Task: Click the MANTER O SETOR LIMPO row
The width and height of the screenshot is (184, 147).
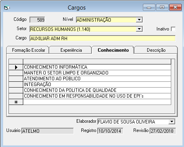Action: [97, 73]
